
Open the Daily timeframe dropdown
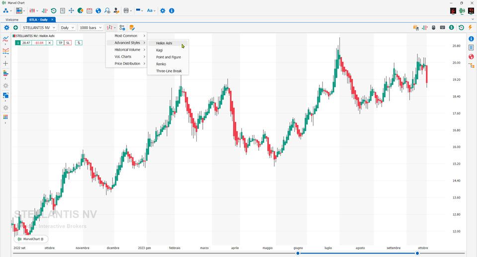click(x=67, y=28)
